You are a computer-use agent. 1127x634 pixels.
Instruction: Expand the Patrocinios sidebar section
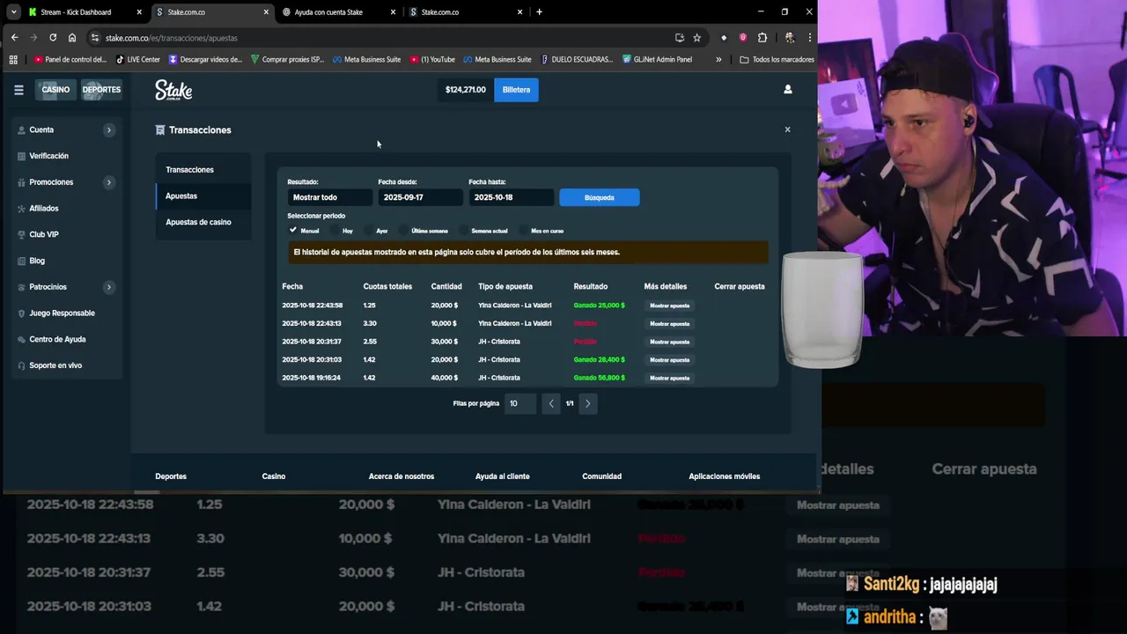(109, 287)
